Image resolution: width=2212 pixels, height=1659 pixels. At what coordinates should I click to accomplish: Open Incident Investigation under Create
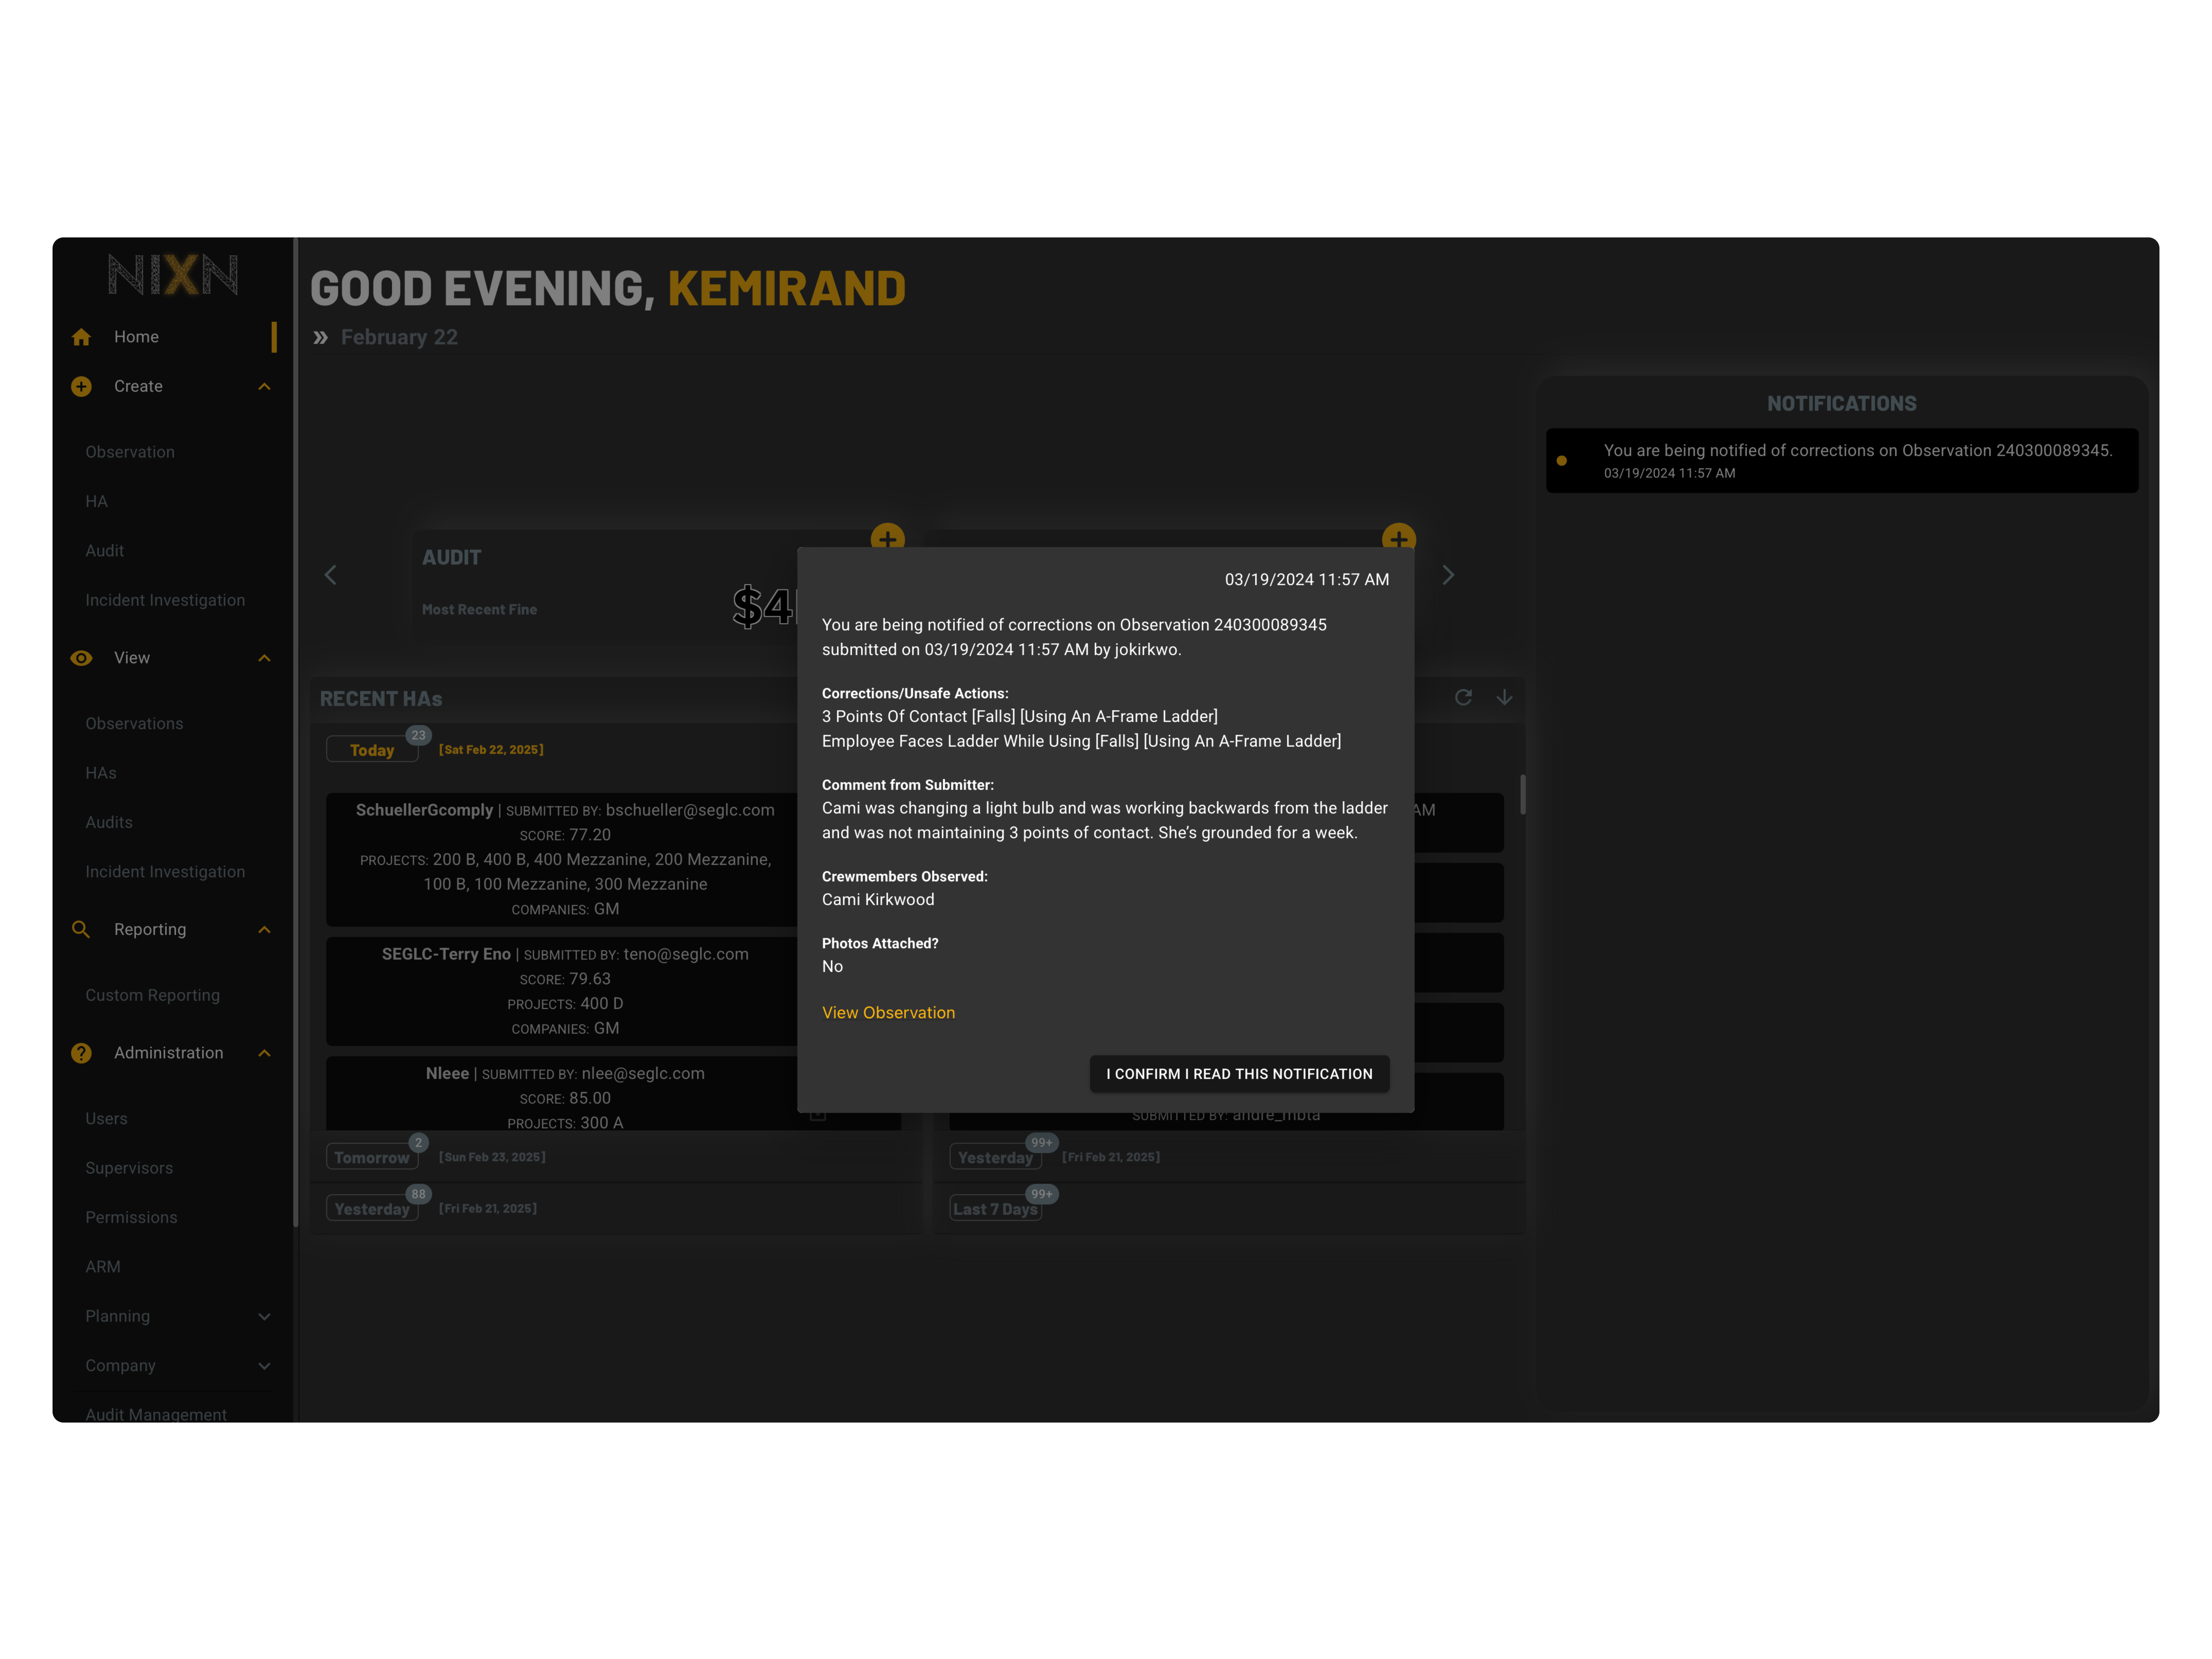tap(165, 600)
